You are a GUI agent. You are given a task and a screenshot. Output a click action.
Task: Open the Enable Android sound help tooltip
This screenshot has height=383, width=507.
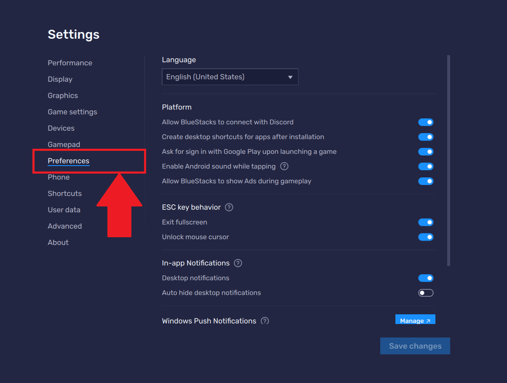point(284,166)
